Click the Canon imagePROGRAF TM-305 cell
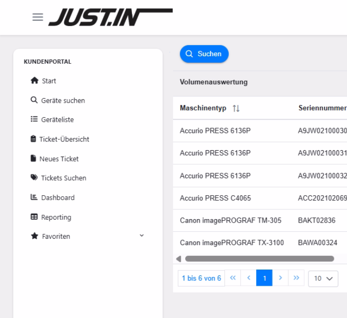Image resolution: width=347 pixels, height=318 pixels. 230,220
